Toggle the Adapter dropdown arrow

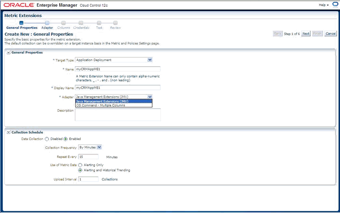tap(150, 97)
